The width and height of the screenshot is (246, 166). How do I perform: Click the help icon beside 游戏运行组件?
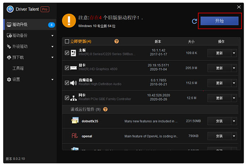click(x=105, y=109)
